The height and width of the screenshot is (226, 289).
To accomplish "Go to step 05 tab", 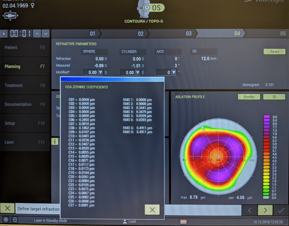I will [x=267, y=34].
